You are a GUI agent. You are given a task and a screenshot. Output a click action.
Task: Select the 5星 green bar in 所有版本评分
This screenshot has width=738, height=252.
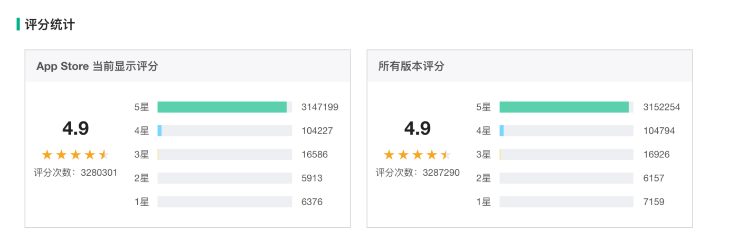[x=564, y=107]
